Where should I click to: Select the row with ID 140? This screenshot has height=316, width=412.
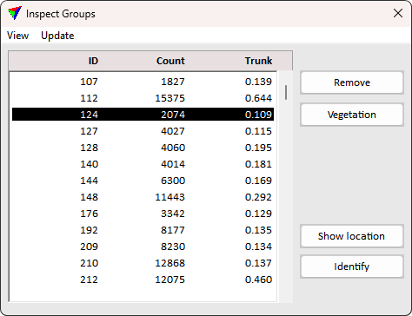pos(143,164)
